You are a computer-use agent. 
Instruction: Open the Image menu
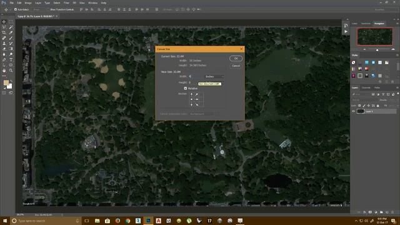point(28,2)
